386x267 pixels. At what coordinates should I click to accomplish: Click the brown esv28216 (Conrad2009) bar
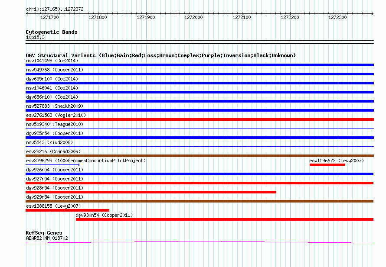coord(200,156)
